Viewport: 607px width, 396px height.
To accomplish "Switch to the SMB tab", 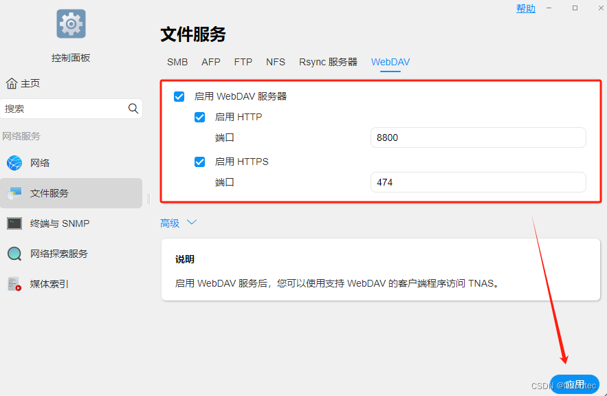I will (x=177, y=62).
